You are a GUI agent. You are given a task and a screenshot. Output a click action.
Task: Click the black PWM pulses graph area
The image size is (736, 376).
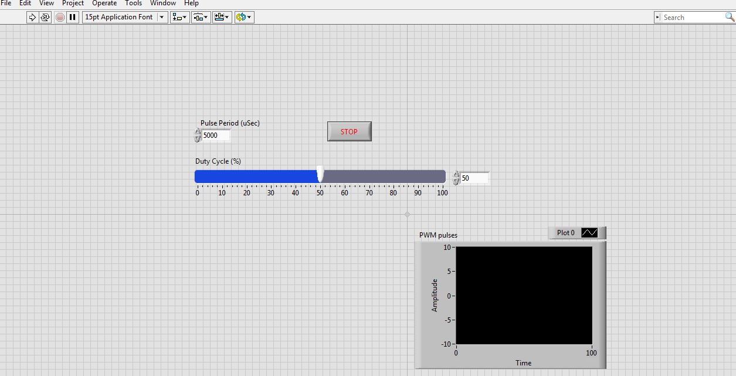[524, 295]
